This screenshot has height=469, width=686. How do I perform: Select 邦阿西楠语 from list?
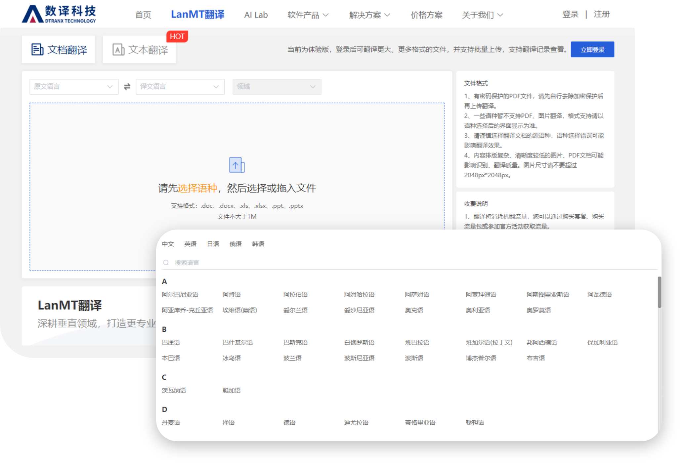(542, 342)
